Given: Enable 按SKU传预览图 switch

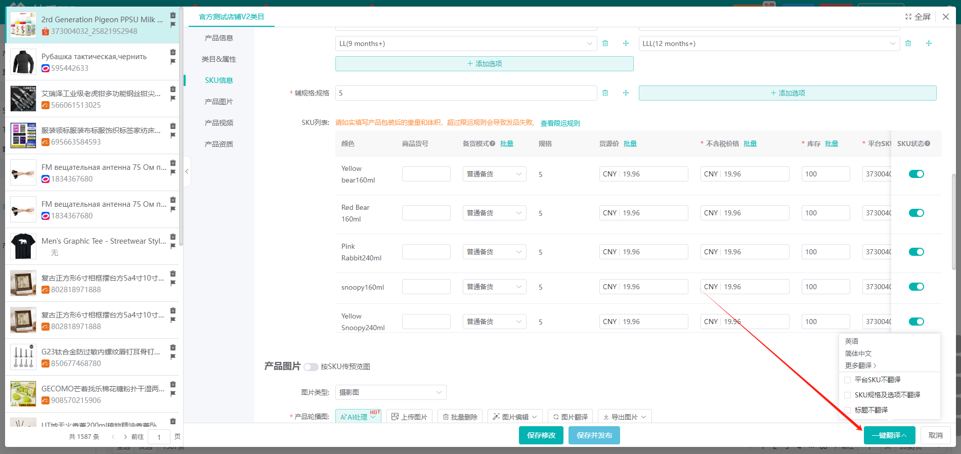Looking at the screenshot, I should (x=311, y=367).
